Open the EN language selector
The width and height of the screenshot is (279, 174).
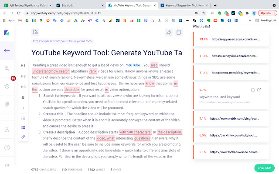pyautogui.click(x=7, y=166)
